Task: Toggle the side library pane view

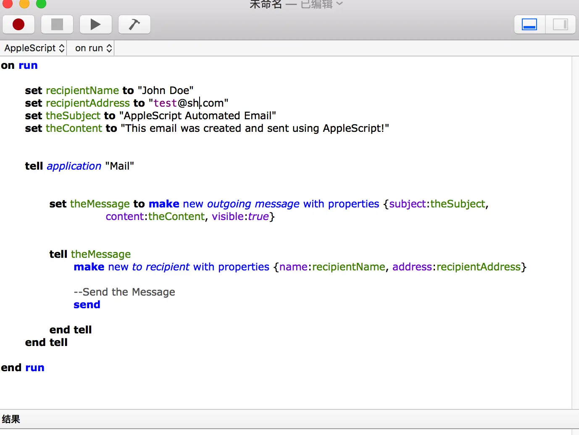Action: (561, 24)
